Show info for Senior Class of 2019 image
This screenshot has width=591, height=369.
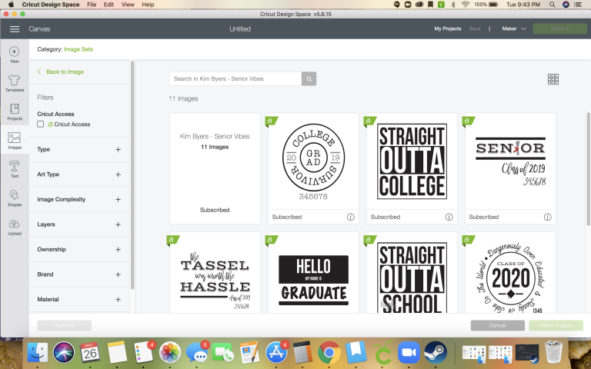coord(548,217)
